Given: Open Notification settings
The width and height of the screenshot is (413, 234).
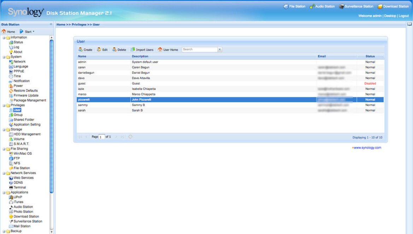Looking at the screenshot, I should (x=21, y=81).
